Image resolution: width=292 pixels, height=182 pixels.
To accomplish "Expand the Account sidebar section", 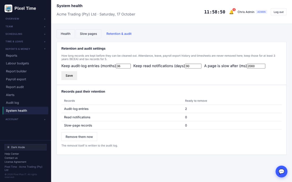I will [25, 119].
